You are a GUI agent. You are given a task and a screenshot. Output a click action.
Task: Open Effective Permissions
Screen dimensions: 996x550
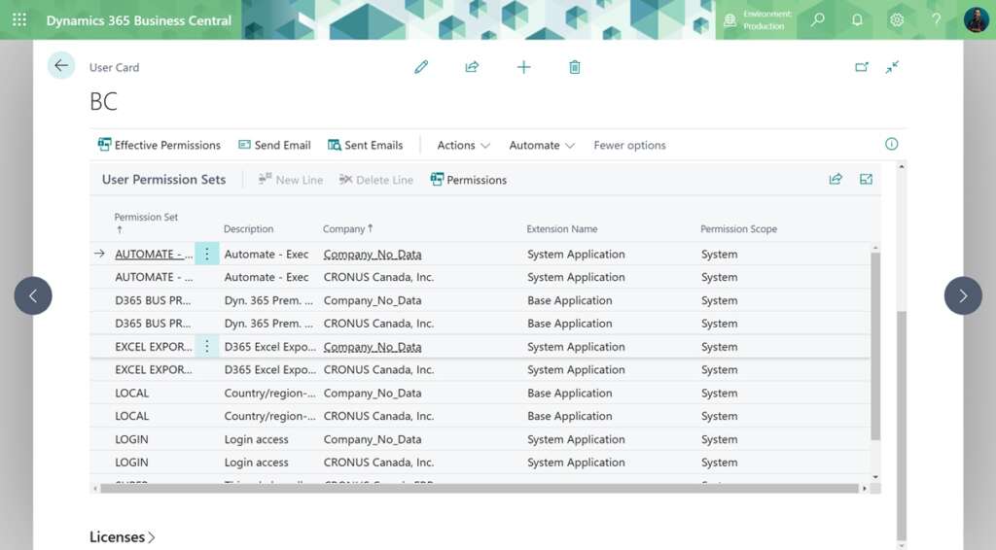point(159,145)
